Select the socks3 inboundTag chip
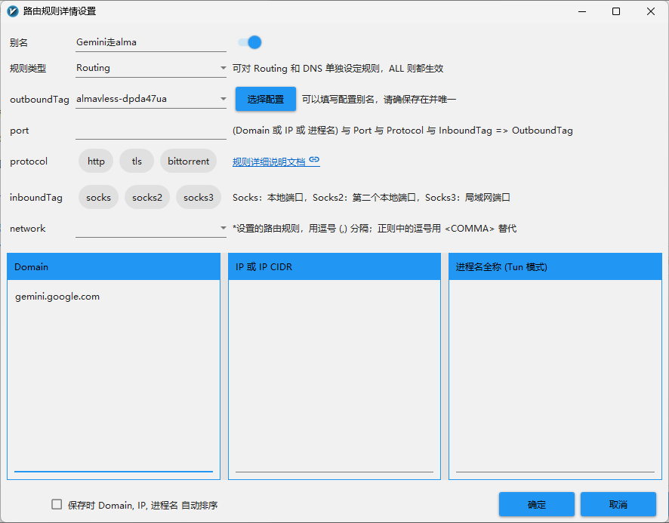 199,198
